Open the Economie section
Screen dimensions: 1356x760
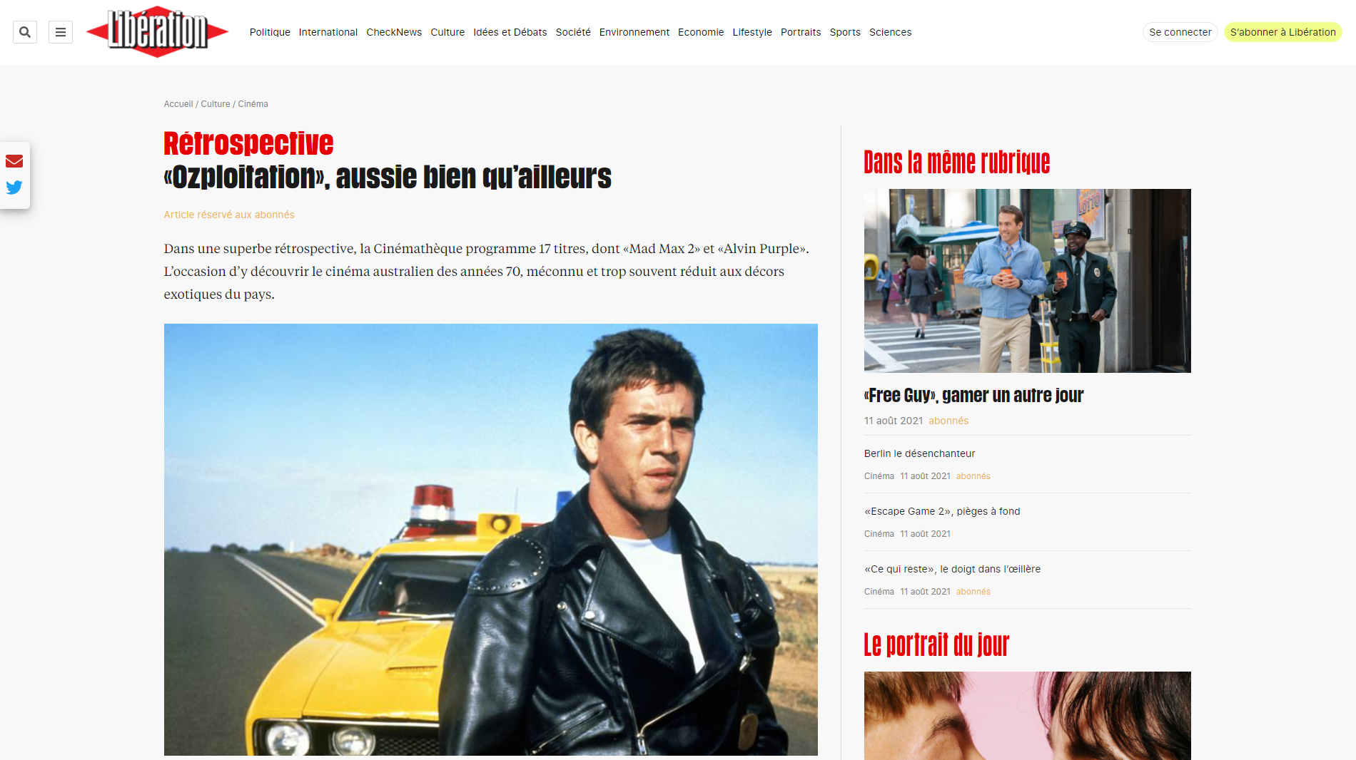point(701,32)
